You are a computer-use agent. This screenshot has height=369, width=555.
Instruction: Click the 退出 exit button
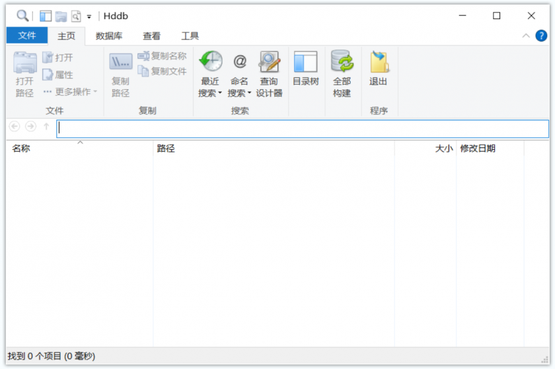tap(379, 69)
